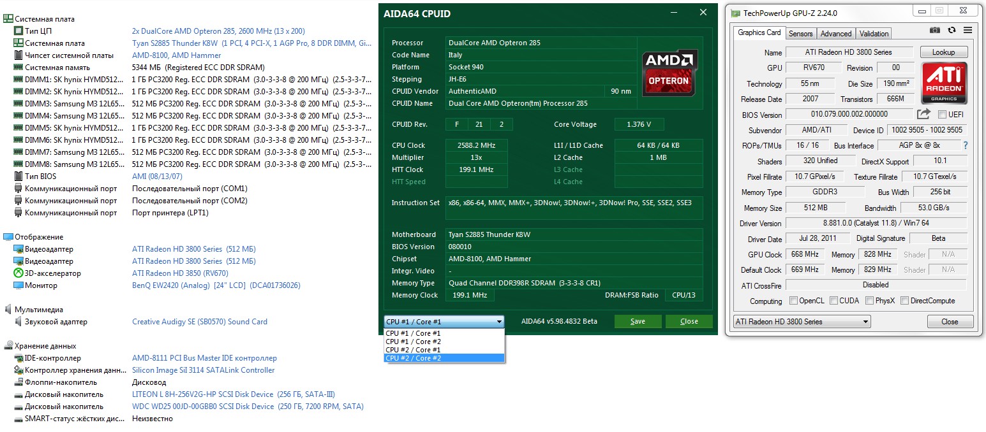Open the WDC WD25 00JD-00GBB0 disk link
Screen dimensions: 986x432
coord(248,407)
